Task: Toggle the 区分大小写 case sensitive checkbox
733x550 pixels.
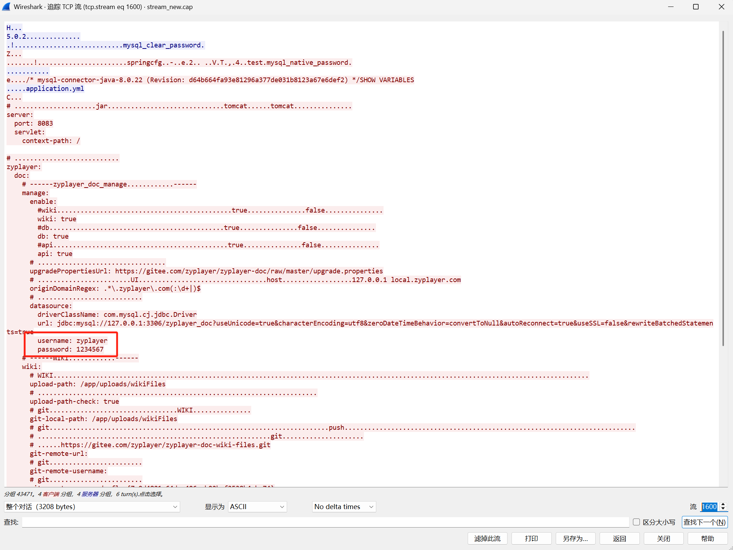Action: pos(636,522)
